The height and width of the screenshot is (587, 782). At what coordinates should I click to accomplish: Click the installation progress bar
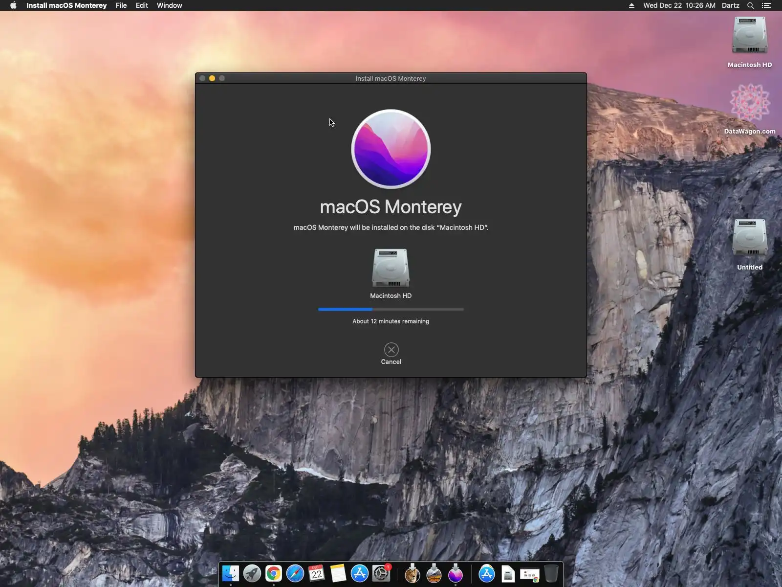[391, 309]
